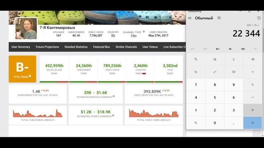This screenshot has height=148, width=264.
Task: Click the backspace key in calculator
Action: (x=252, y=59)
